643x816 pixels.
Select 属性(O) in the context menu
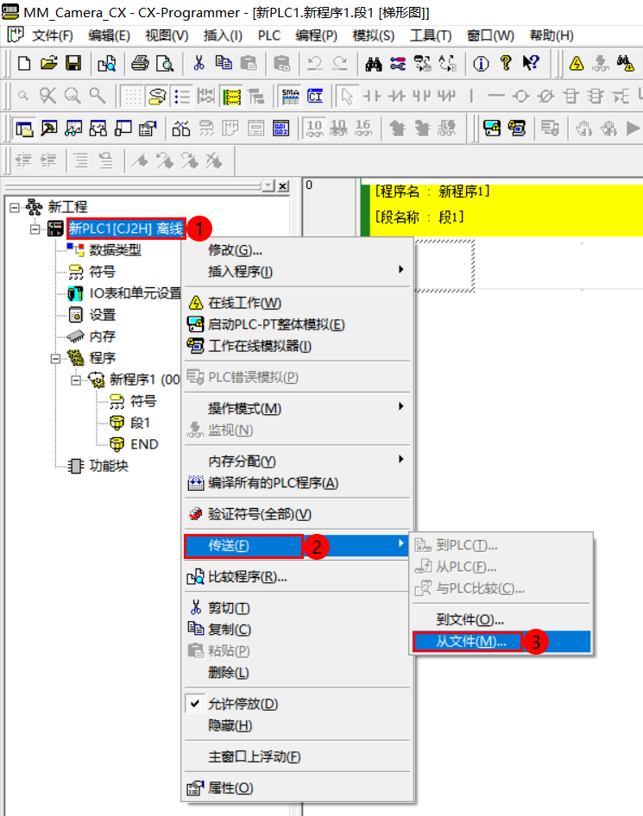299,788
